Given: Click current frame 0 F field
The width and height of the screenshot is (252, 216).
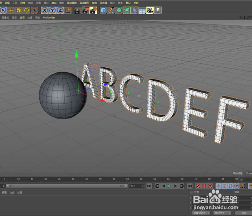Looking at the screenshot, I should click(245, 180).
